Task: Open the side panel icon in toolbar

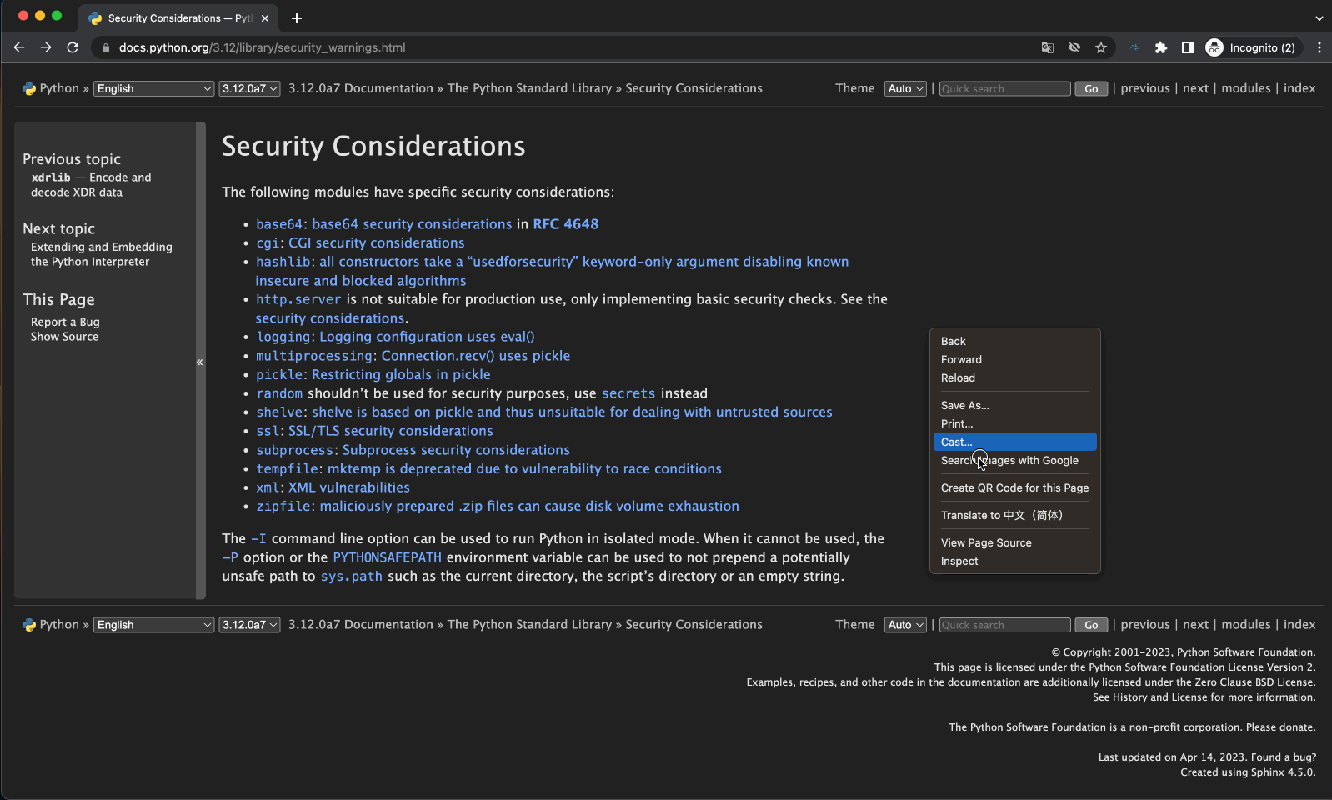Action: [x=1187, y=47]
